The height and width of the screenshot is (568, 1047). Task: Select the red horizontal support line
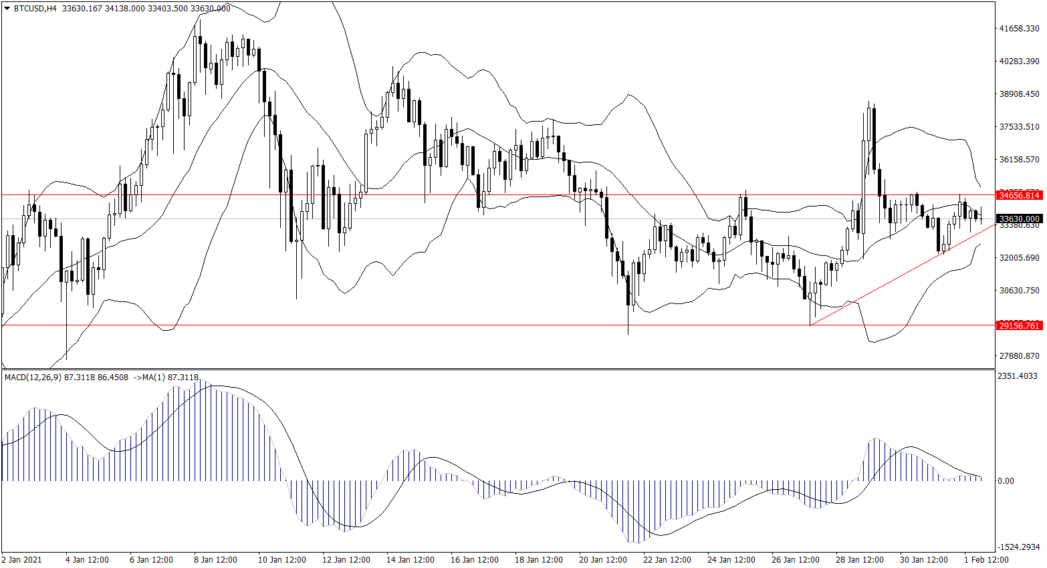tap(401, 325)
